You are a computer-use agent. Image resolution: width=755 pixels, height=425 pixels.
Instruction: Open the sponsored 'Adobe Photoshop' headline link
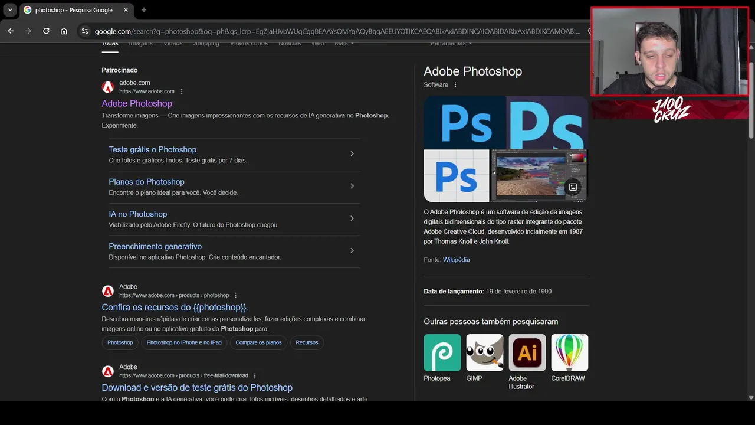click(x=137, y=103)
